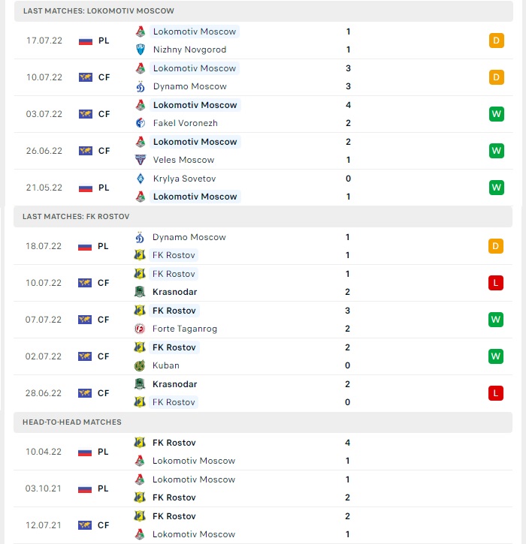526x544 pixels.
Task: Click the Head-to-Head Matches section header
Action: point(263,422)
